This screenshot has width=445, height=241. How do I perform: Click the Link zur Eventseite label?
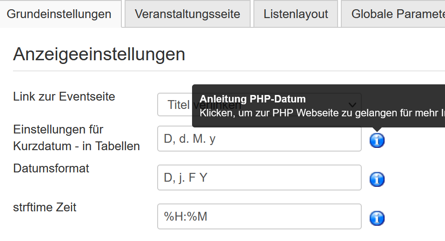coord(64,97)
